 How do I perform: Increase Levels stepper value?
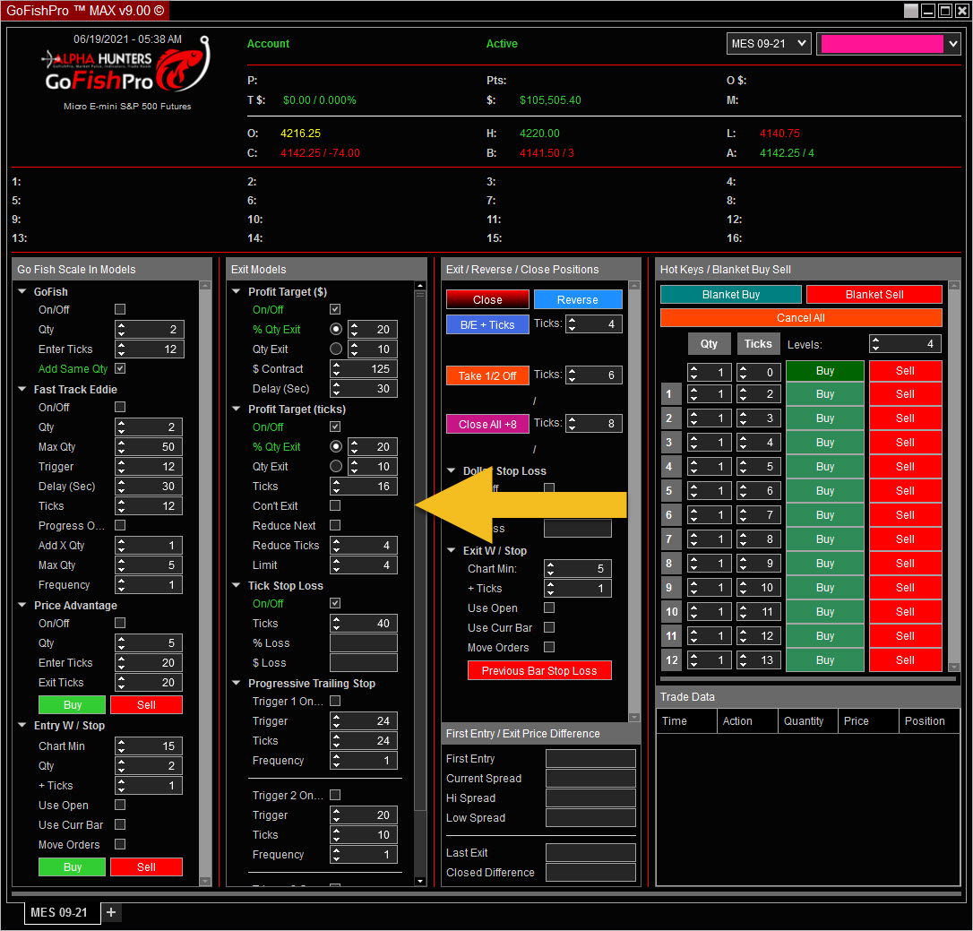[875, 341]
